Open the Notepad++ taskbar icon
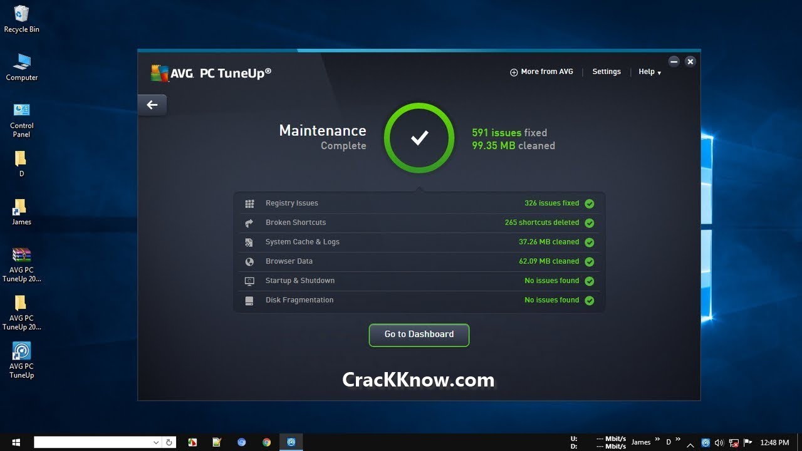Viewport: 802px width, 451px height. tap(216, 442)
